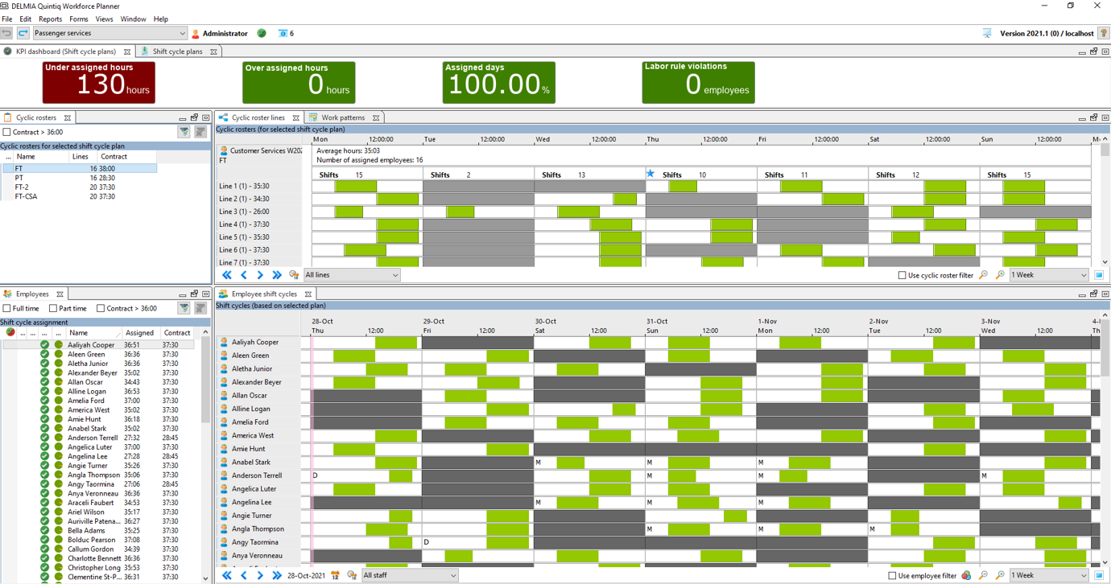This screenshot has width=1111, height=584.
Task: Click the clock settings icon near All staff dropdown
Action: (x=352, y=575)
